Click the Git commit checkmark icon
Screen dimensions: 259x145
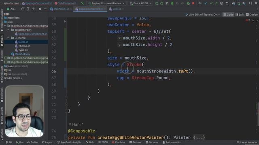(x=211, y=3)
